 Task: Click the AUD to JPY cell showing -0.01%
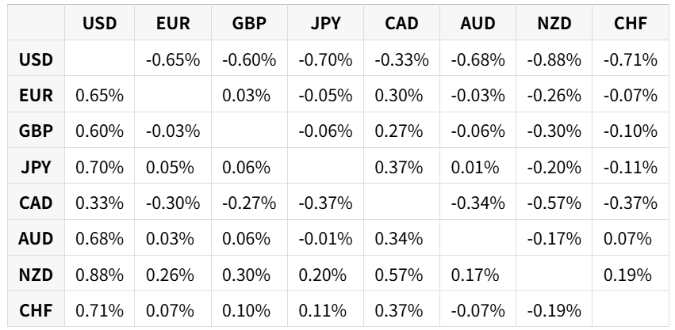[325, 237]
